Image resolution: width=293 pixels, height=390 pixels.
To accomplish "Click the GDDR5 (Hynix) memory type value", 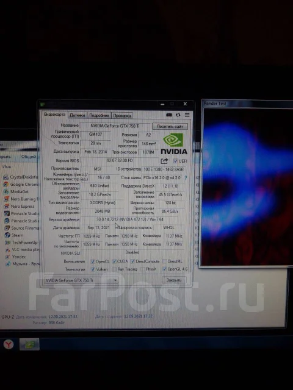I will point(103,203).
